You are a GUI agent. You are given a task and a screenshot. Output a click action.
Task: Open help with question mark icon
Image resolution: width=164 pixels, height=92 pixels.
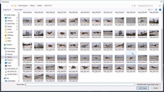pos(160,10)
